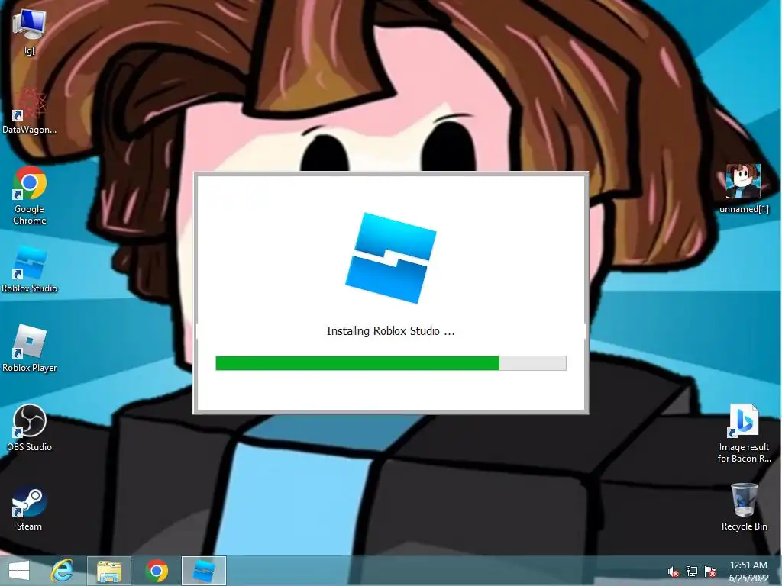
Task: Open File Explorer from the taskbar
Action: pos(109,571)
